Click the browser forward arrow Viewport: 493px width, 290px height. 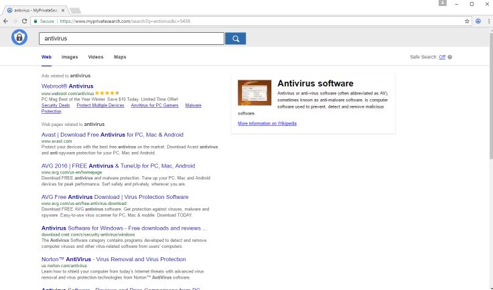click(x=15, y=21)
